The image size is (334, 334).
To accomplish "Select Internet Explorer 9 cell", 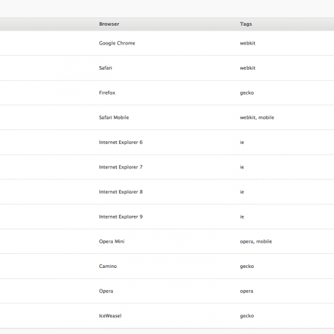I will point(121,217).
